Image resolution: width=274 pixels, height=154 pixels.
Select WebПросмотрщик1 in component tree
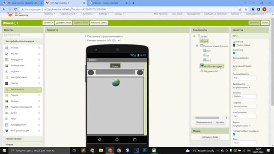[x=212, y=66]
